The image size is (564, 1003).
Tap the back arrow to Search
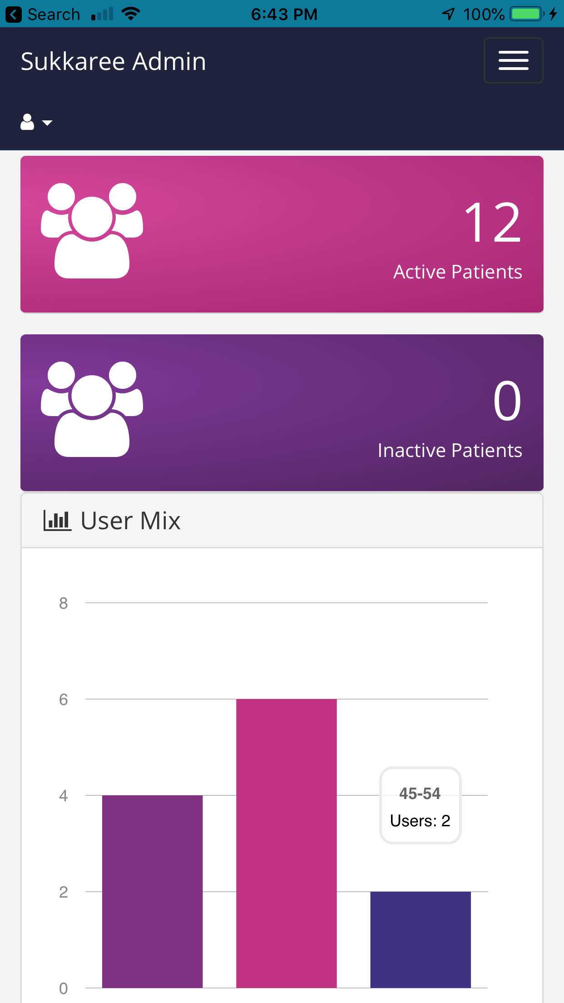coord(14,14)
